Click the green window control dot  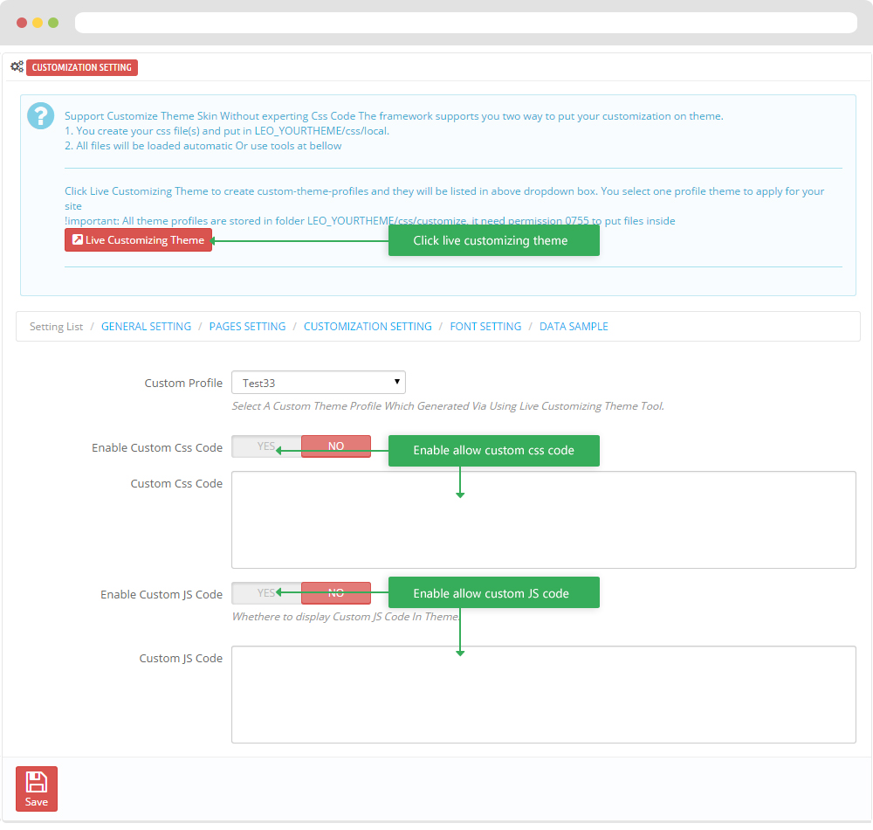click(53, 23)
